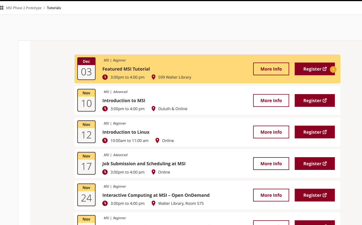Click the Nov 24 calendar date icon
Viewport: 362px width, 225px height.
[x=86, y=195]
